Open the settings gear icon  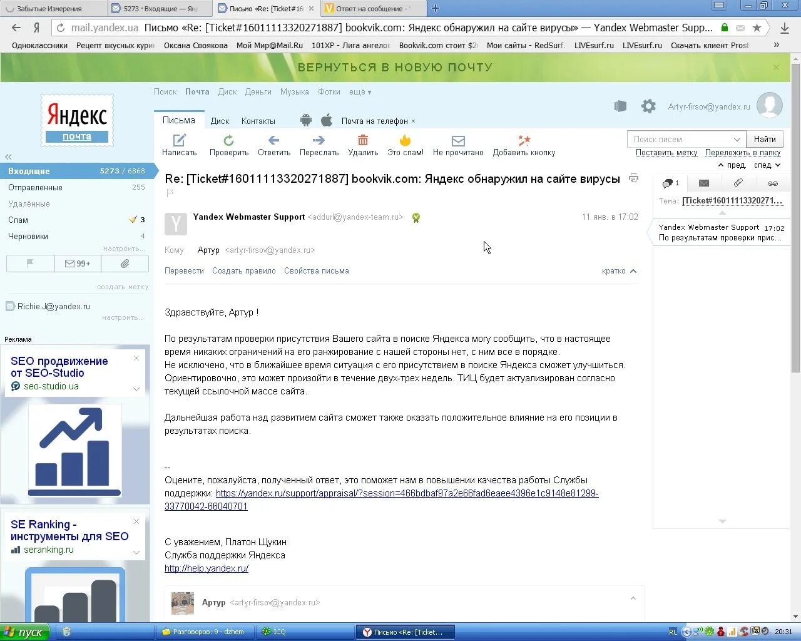[648, 106]
